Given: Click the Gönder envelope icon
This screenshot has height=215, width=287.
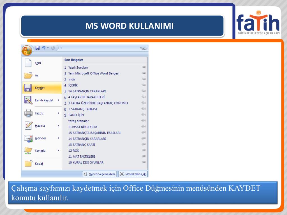Looking at the screenshot, I should pos(28,138).
